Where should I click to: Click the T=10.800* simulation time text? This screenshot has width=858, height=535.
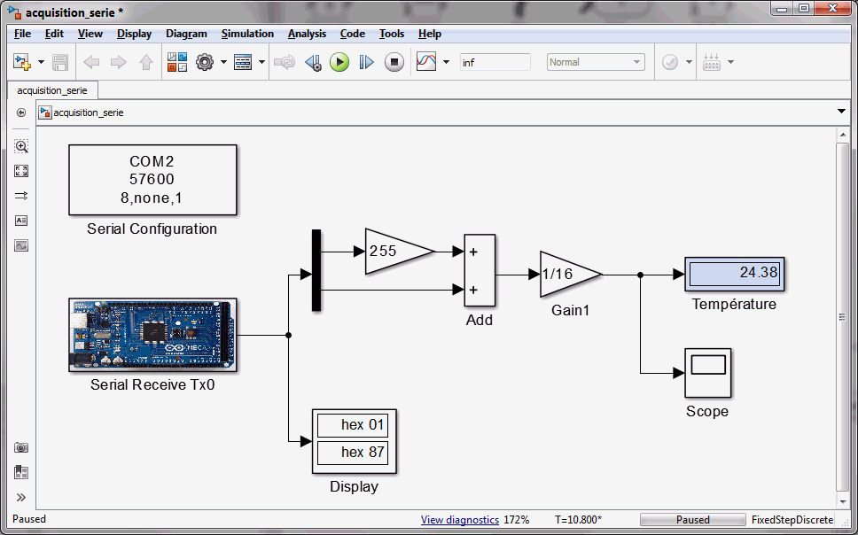coord(579,520)
